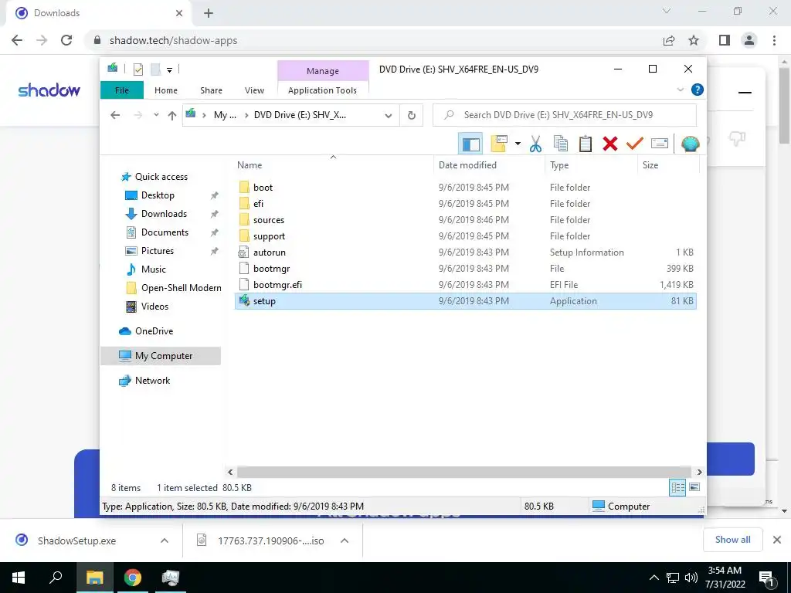Click the Paste clipboard icon
791x593 pixels.
(586, 144)
